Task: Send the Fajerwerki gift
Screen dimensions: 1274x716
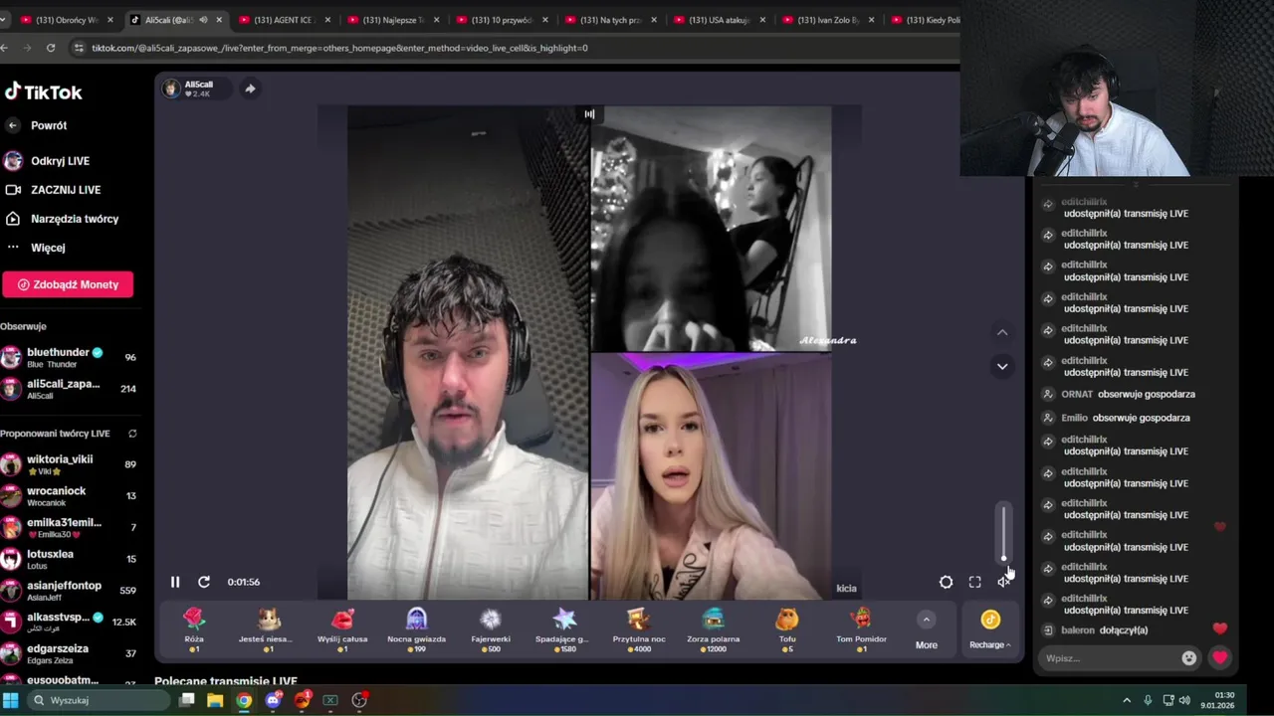Action: point(491,629)
